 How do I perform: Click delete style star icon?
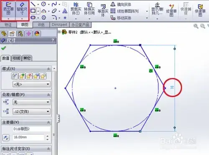click(x=29, y=76)
